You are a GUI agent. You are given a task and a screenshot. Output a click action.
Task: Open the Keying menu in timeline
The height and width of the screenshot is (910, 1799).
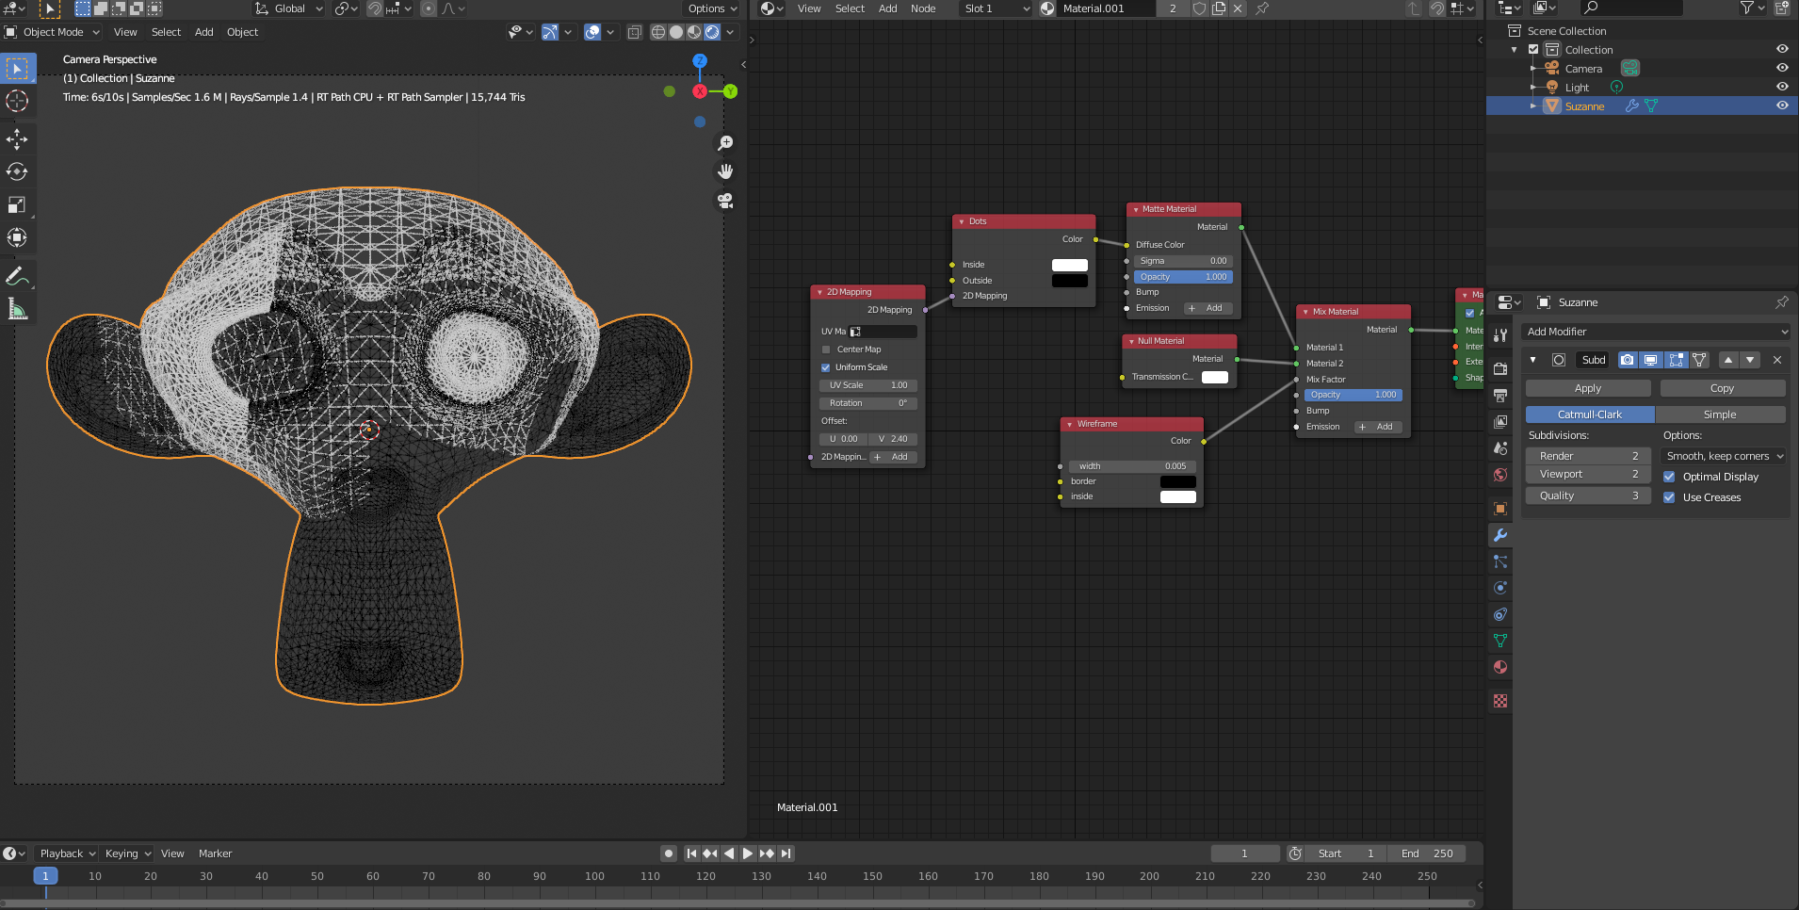pos(127,853)
